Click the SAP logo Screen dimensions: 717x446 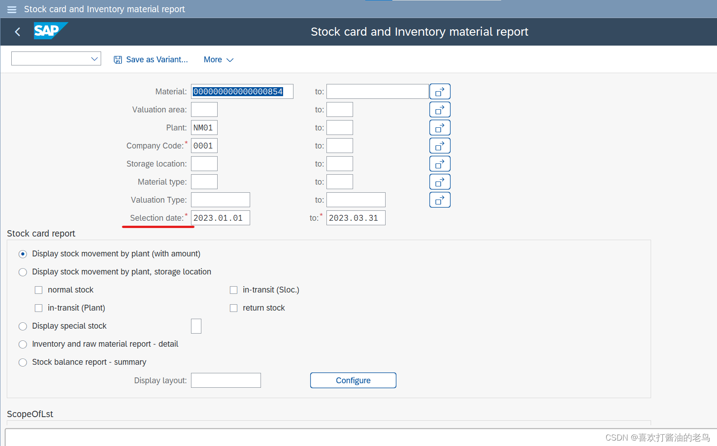click(x=51, y=31)
